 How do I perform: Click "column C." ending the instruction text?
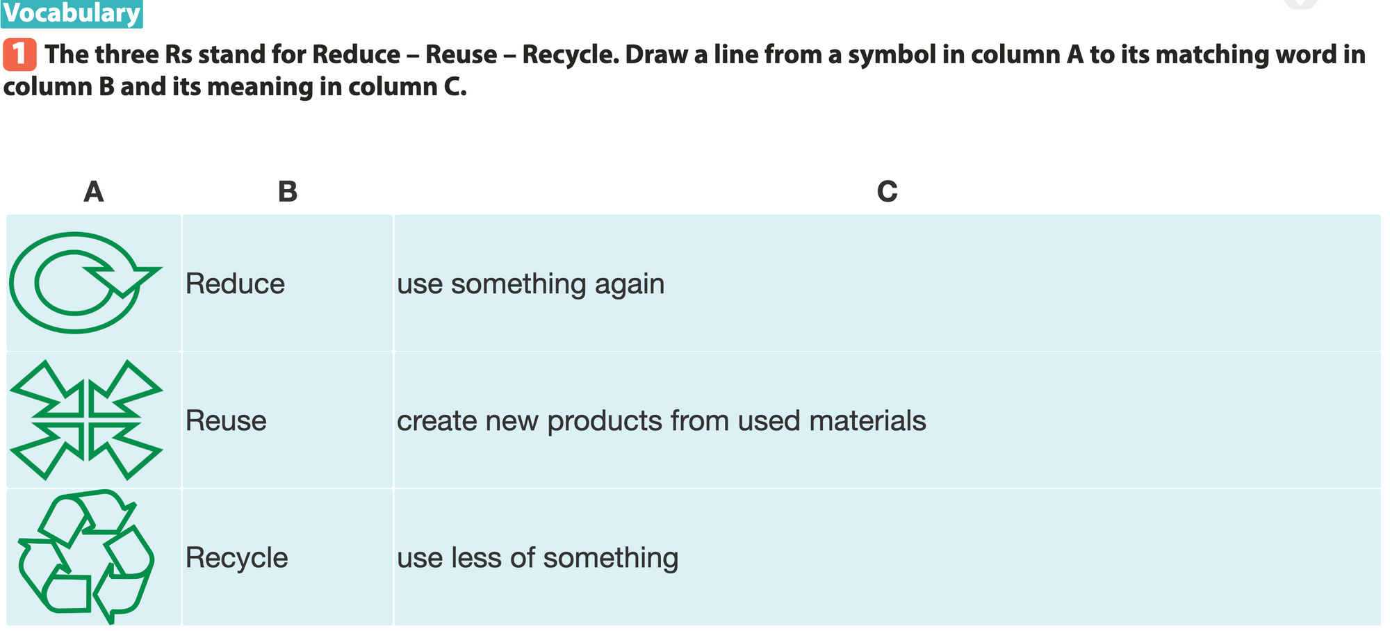(407, 86)
